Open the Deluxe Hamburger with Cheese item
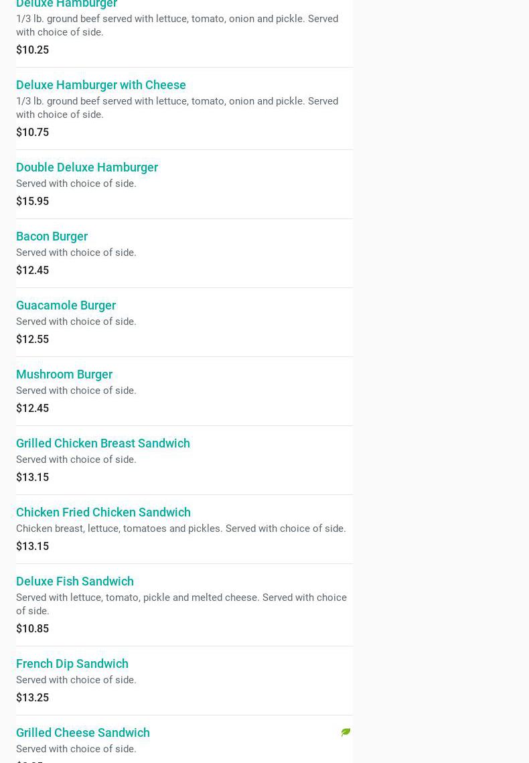This screenshot has width=529, height=763. (101, 85)
